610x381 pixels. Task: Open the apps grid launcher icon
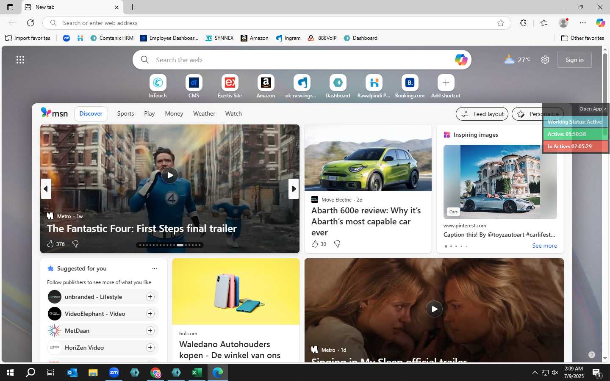tap(20, 60)
